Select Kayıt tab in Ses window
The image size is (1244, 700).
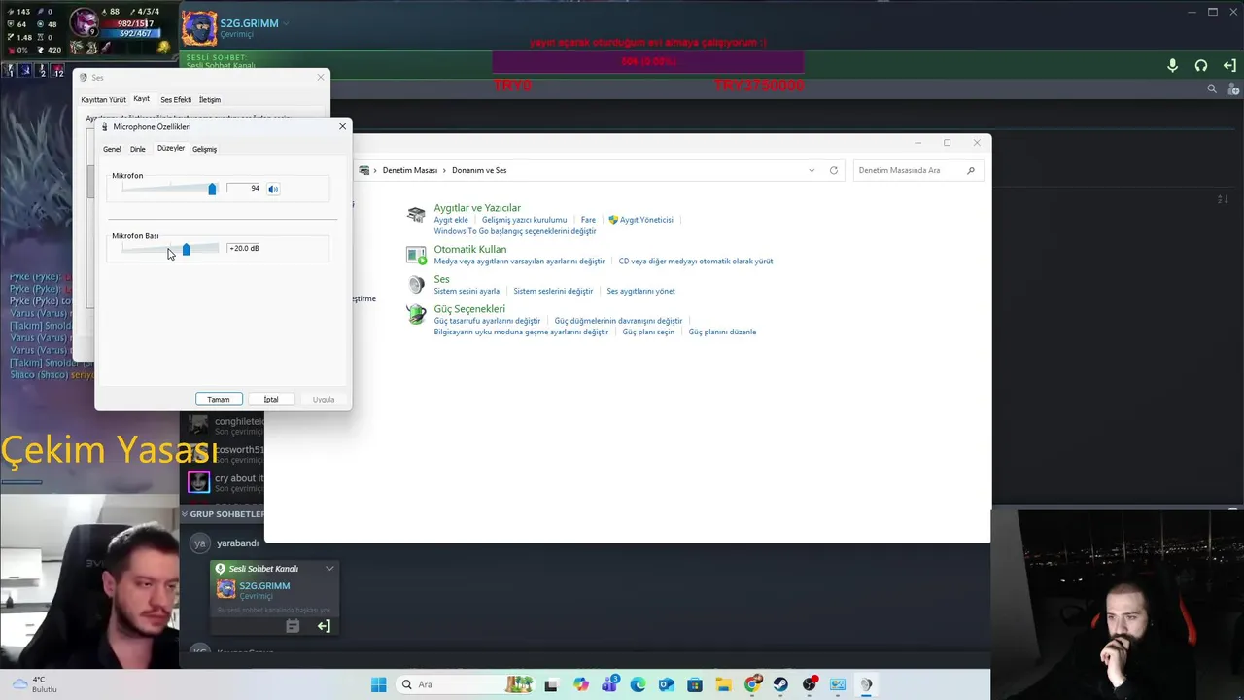142,98
